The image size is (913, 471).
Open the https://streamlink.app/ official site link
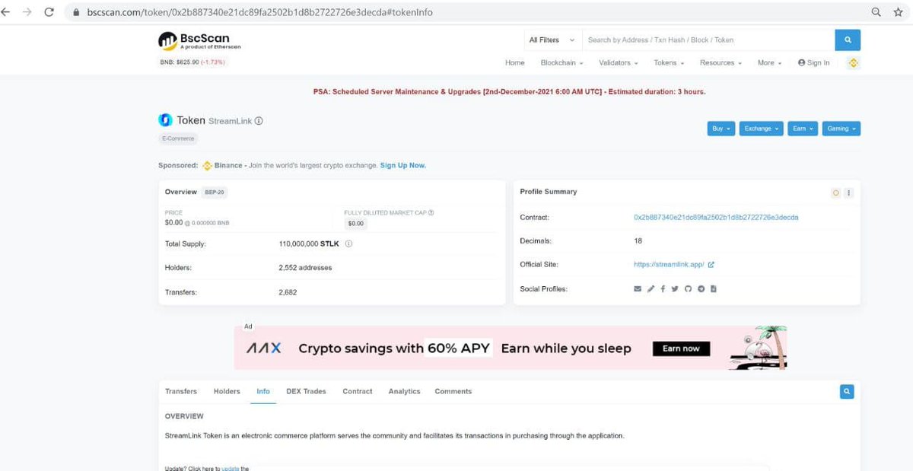click(669, 265)
